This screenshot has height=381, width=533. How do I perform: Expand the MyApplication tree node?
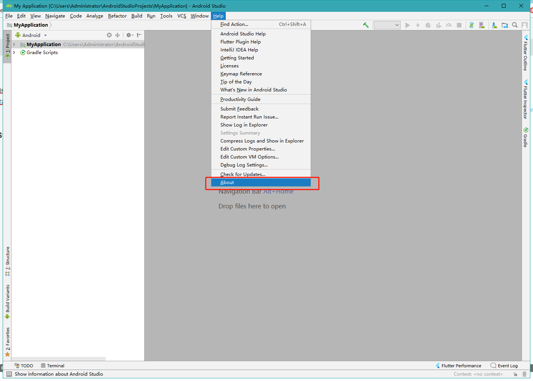14,45
